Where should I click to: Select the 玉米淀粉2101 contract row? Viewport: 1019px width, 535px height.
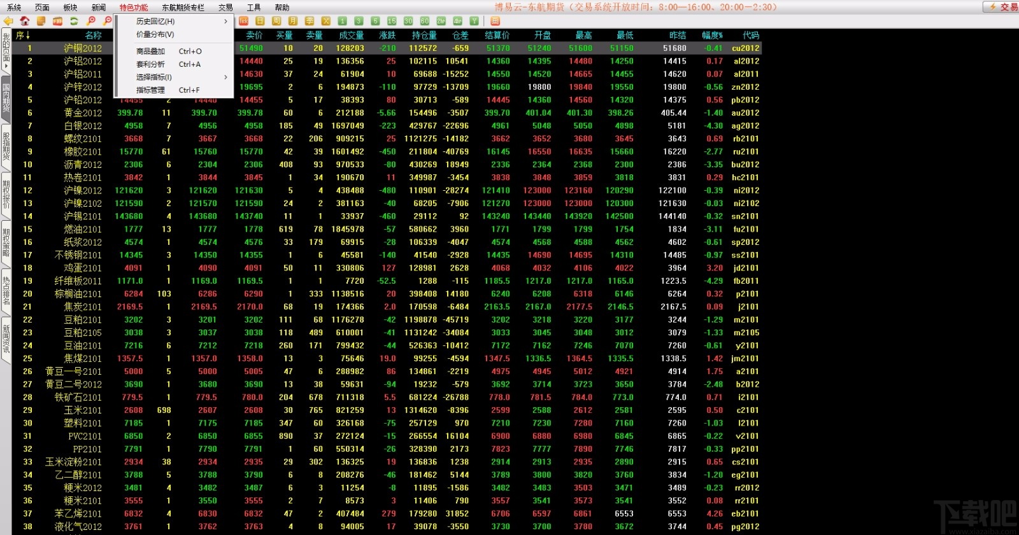(387, 462)
